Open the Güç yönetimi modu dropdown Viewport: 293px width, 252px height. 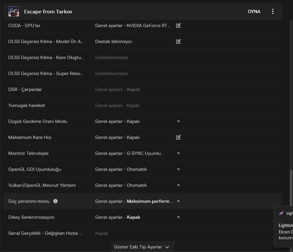[178, 201]
